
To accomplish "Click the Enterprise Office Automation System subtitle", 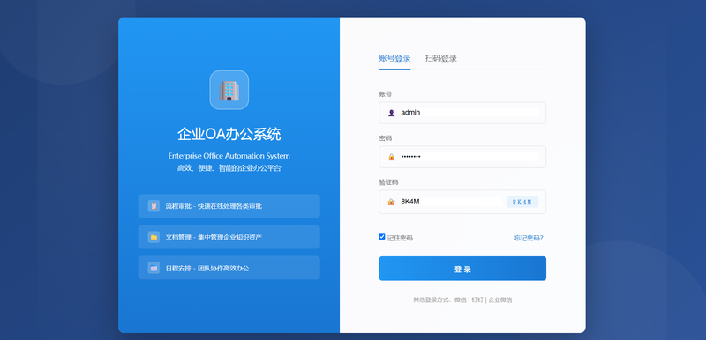I will 229,156.
